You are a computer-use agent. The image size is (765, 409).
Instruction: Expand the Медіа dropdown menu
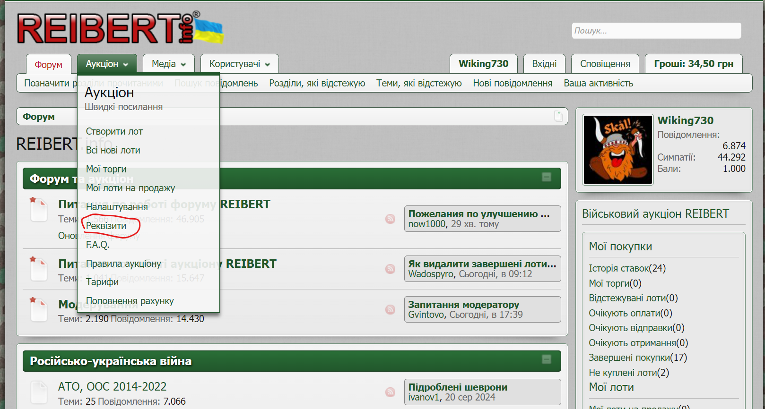(168, 64)
